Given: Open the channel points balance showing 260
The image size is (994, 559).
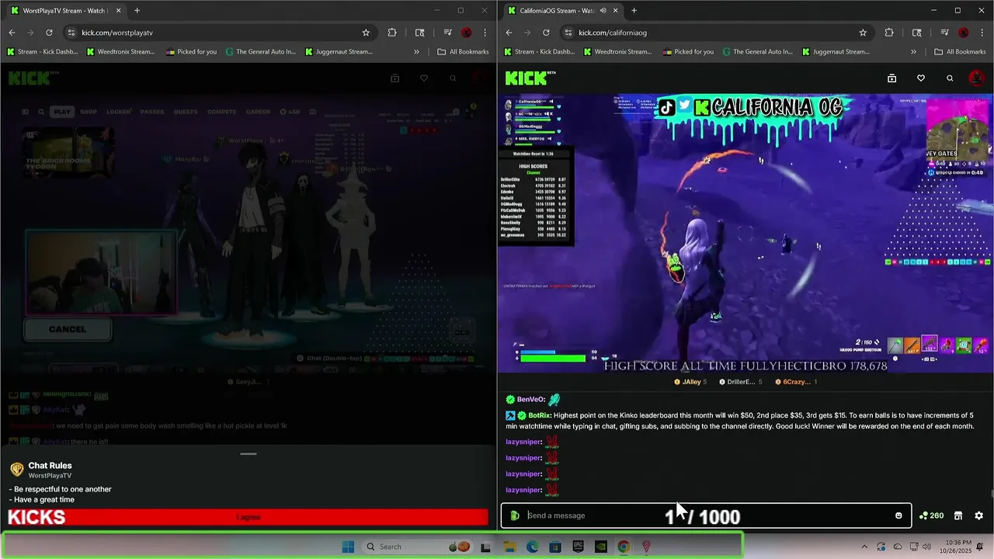Looking at the screenshot, I should pos(931,516).
